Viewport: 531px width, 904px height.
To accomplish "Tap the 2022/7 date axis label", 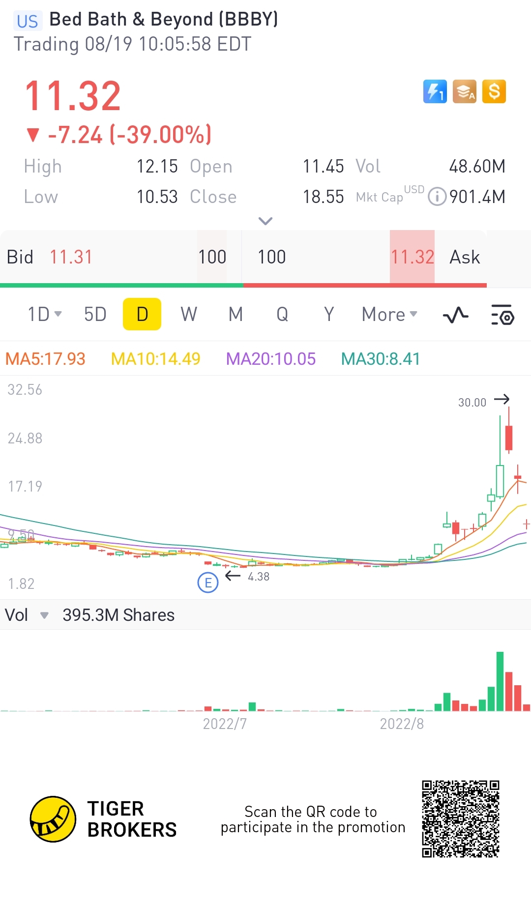I will click(x=225, y=724).
